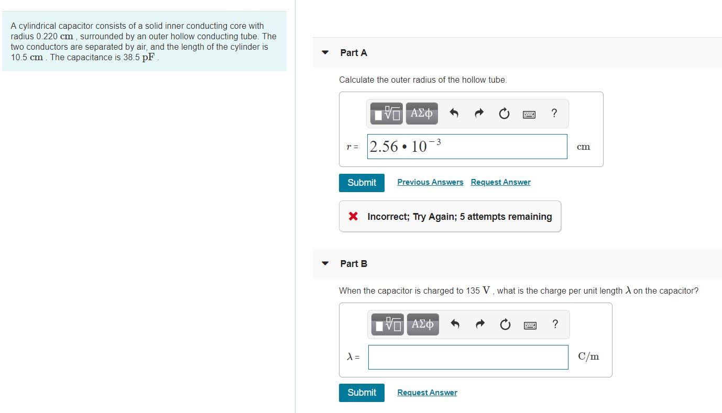Open math templates button in Part B toolbar
This screenshot has width=722, height=413.
pyautogui.click(x=388, y=325)
